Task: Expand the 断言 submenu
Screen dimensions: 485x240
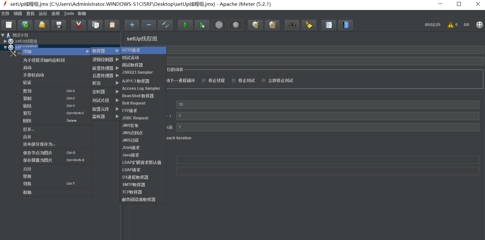Action: pos(105,83)
